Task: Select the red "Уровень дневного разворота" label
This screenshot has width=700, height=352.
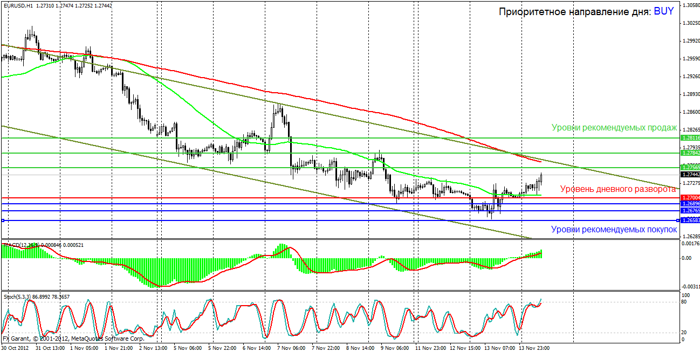Action: point(618,189)
